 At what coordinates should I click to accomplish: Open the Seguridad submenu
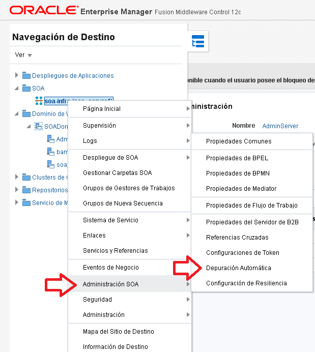tap(130, 300)
